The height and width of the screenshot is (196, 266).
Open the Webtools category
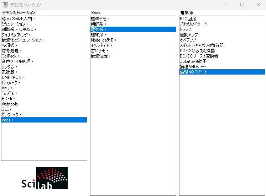pyautogui.click(x=44, y=104)
